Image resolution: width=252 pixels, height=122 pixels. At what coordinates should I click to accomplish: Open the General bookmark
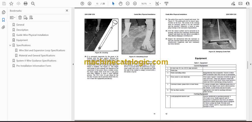point(20,25)
